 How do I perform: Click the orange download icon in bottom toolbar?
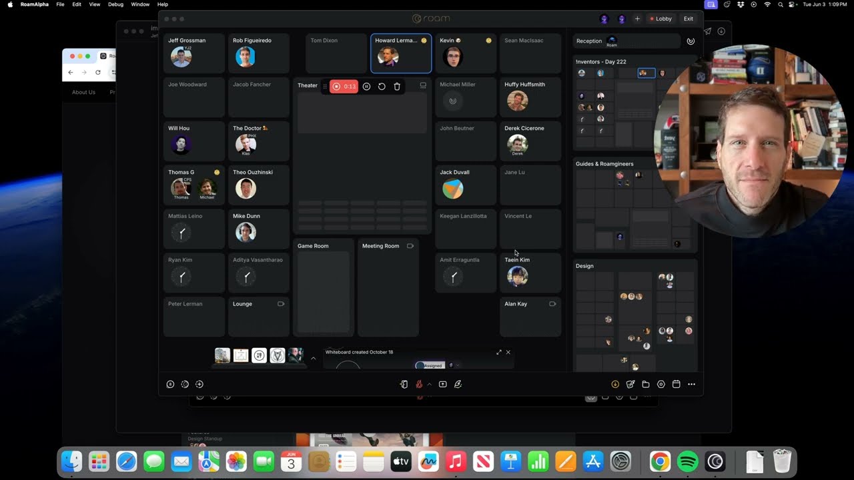(615, 384)
